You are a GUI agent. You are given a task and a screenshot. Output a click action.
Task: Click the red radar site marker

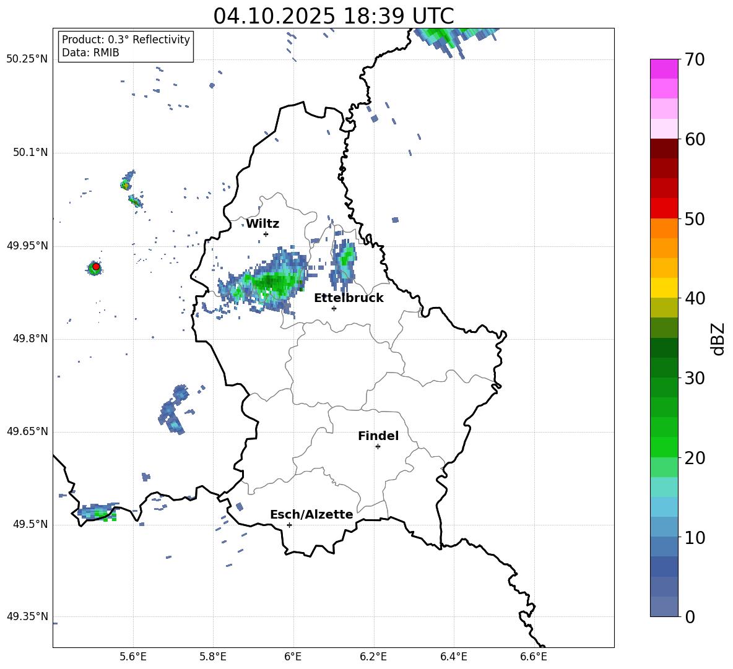click(x=96, y=267)
